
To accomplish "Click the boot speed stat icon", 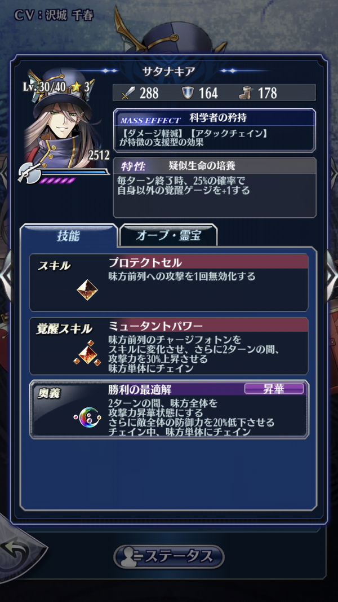I will (245, 93).
